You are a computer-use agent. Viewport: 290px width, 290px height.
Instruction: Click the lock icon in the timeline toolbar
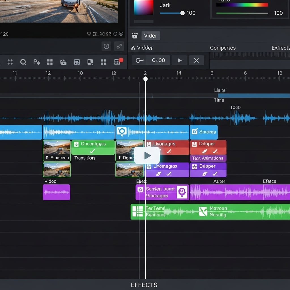point(63,62)
